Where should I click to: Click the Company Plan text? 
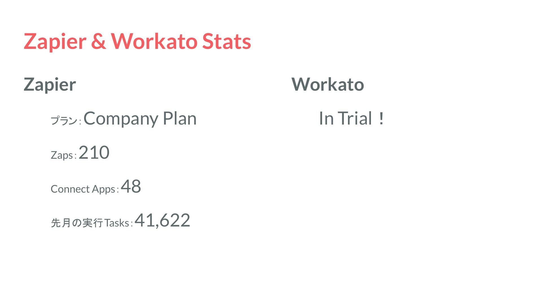pos(140,119)
